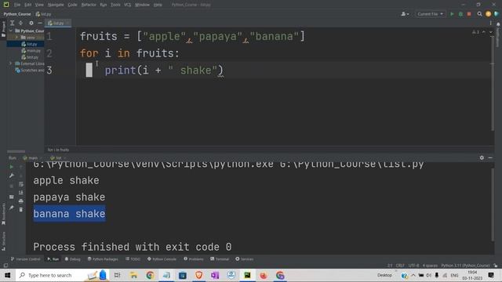The height and width of the screenshot is (282, 502).
Task: Open the Run menu
Action: [x=104, y=5]
